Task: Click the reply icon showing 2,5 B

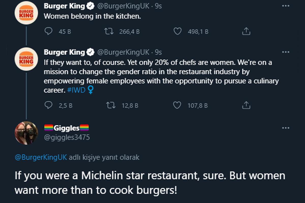Action: (x=49, y=105)
